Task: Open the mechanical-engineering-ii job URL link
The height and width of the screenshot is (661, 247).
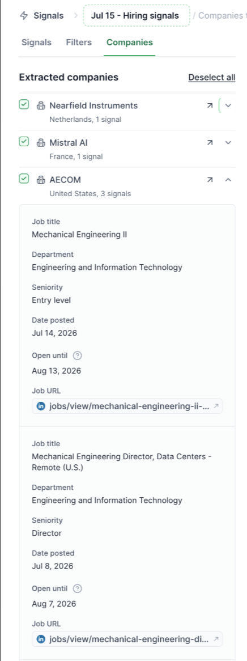Action: tap(127, 406)
